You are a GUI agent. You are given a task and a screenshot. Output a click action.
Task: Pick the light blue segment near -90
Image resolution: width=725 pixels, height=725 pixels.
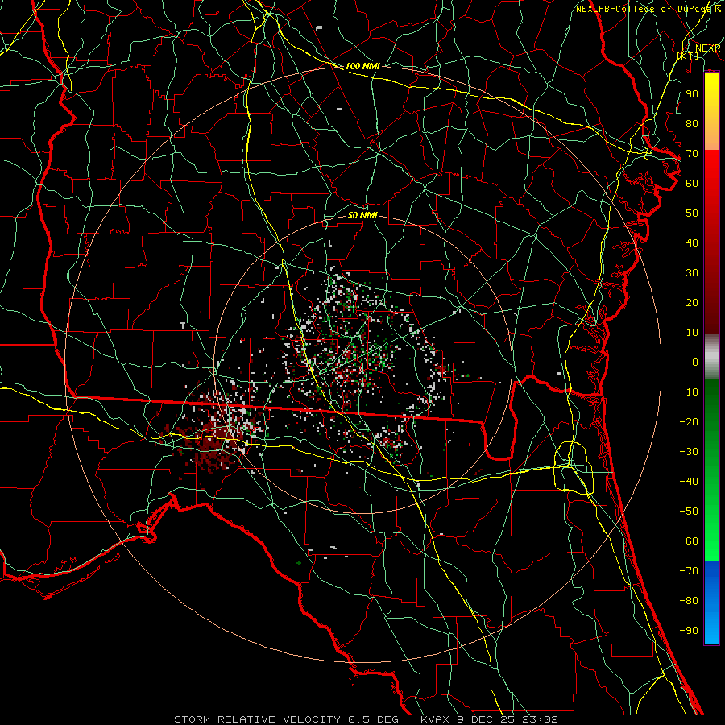711,629
